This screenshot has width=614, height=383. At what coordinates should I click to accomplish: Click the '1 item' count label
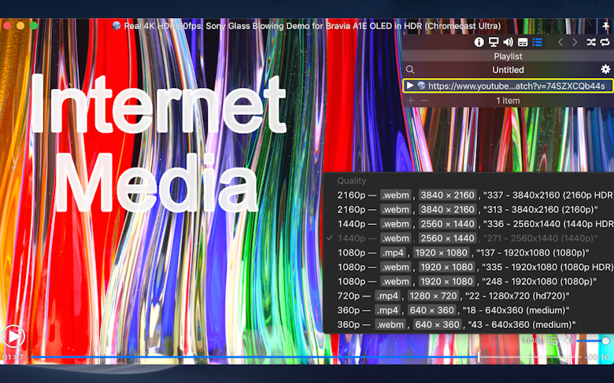[x=508, y=101]
